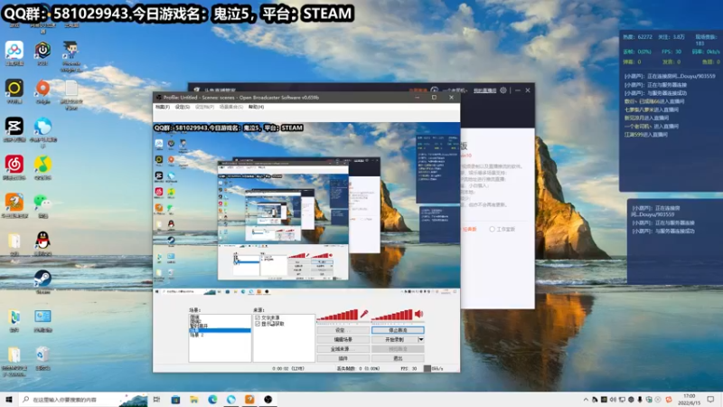The height and width of the screenshot is (407, 723).
Task: Open the black CapCut desktop icon
Action: pyautogui.click(x=14, y=128)
